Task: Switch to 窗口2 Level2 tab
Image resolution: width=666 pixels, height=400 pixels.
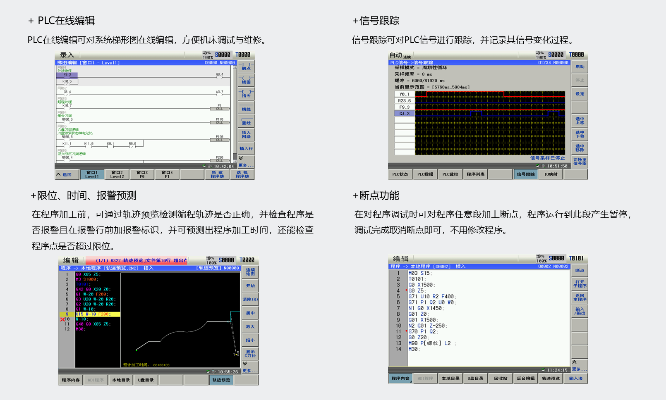Action: 117,175
